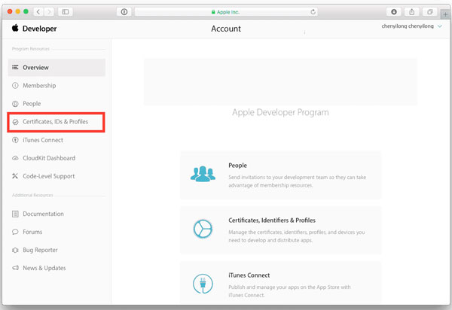
Task: Open Safari's downloads button
Action: (394, 12)
